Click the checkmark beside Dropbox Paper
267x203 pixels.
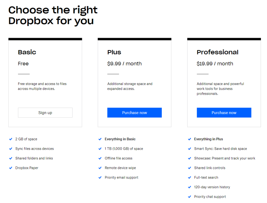pos(11,168)
